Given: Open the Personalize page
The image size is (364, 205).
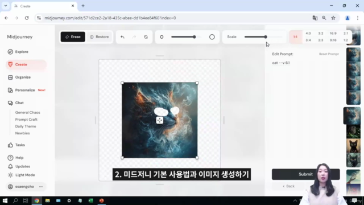Looking at the screenshot, I should pos(25,90).
